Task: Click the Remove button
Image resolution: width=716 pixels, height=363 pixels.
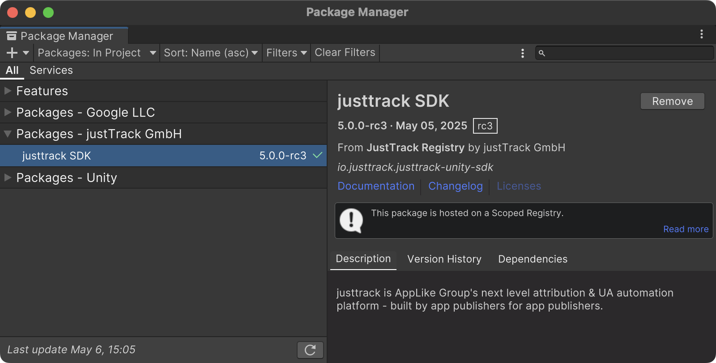Action: (x=672, y=101)
